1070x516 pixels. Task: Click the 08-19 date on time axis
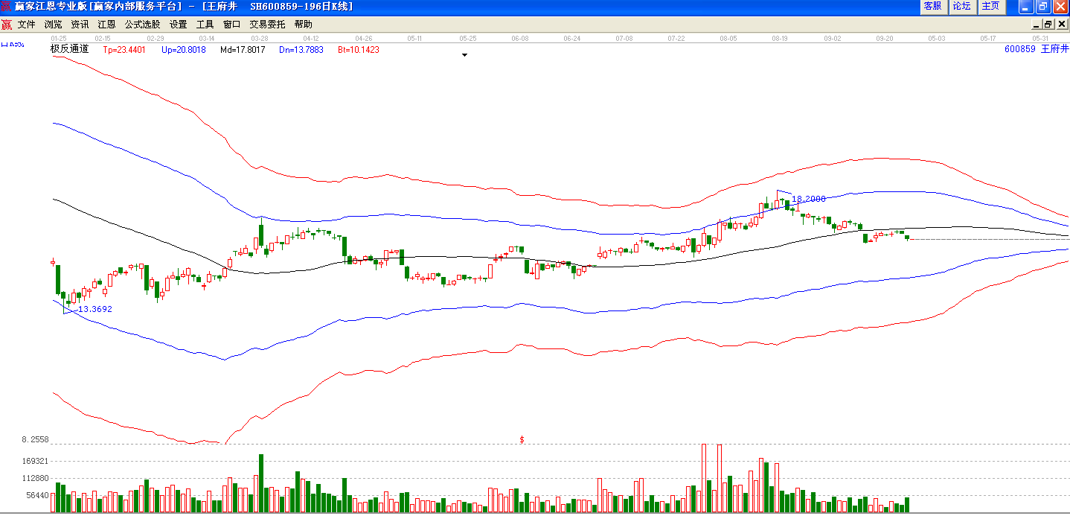coord(780,38)
